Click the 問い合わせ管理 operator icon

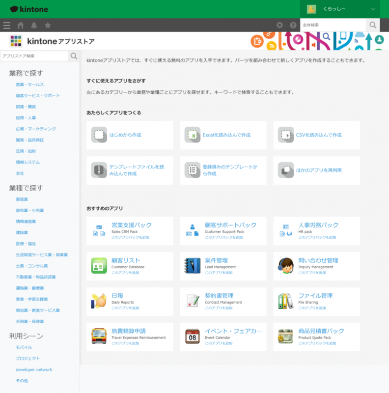pyautogui.click(x=286, y=266)
